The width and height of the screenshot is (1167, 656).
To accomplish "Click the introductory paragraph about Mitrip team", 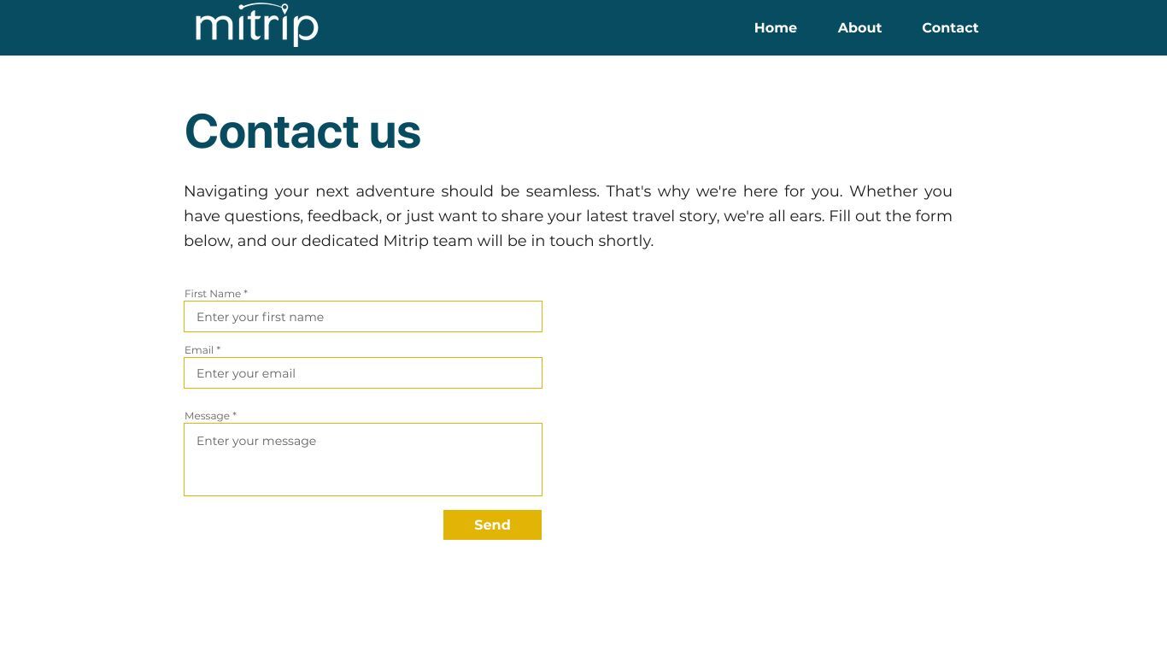I will pos(568,216).
